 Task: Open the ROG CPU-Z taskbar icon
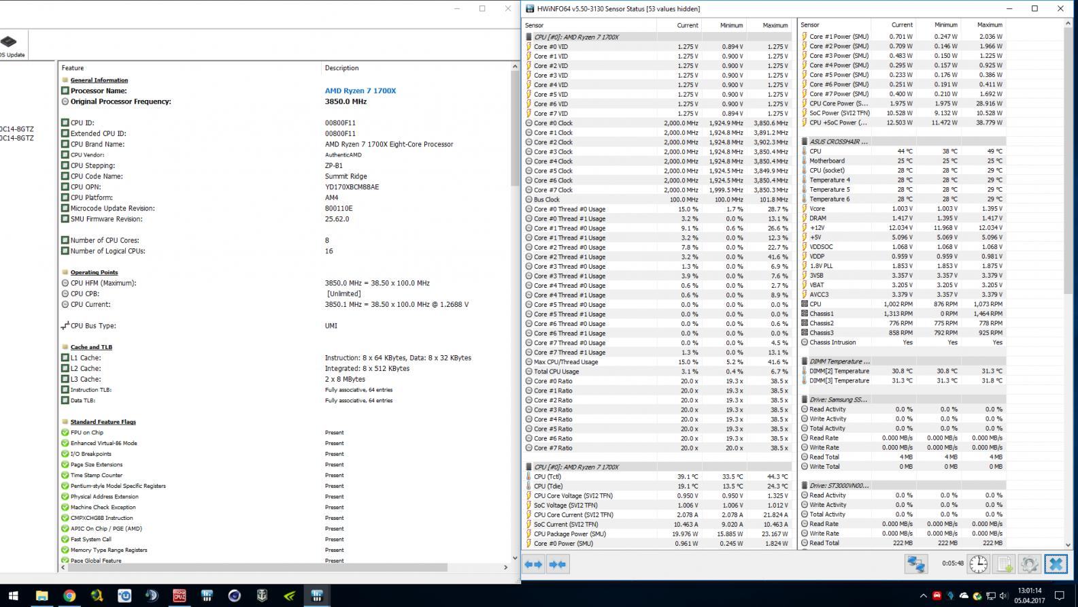[x=180, y=595]
